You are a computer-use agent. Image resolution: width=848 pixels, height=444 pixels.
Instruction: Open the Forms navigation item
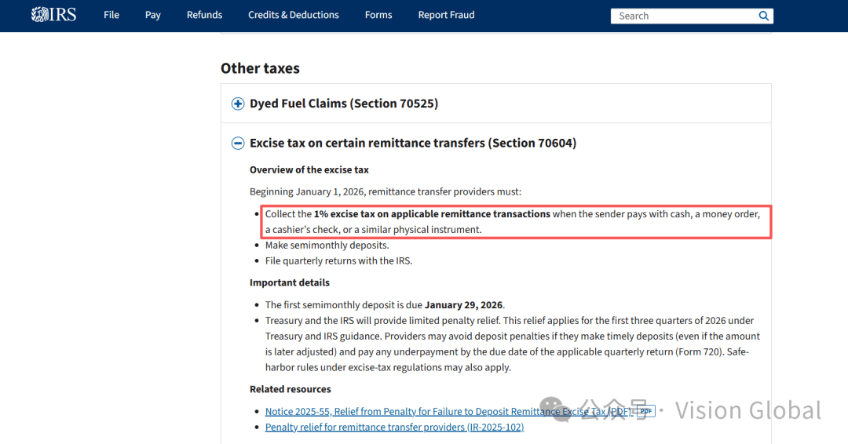378,15
